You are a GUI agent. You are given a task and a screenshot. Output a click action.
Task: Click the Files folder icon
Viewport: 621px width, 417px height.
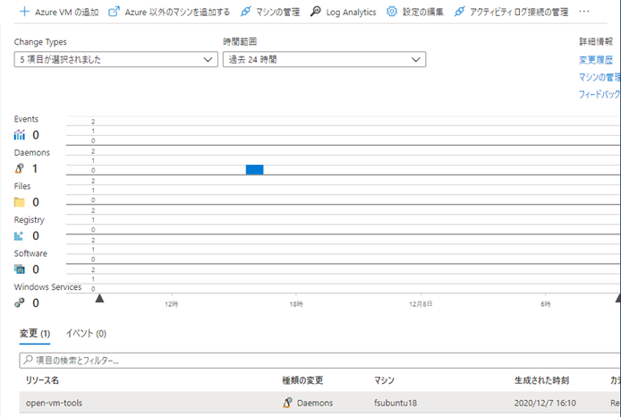click(19, 202)
